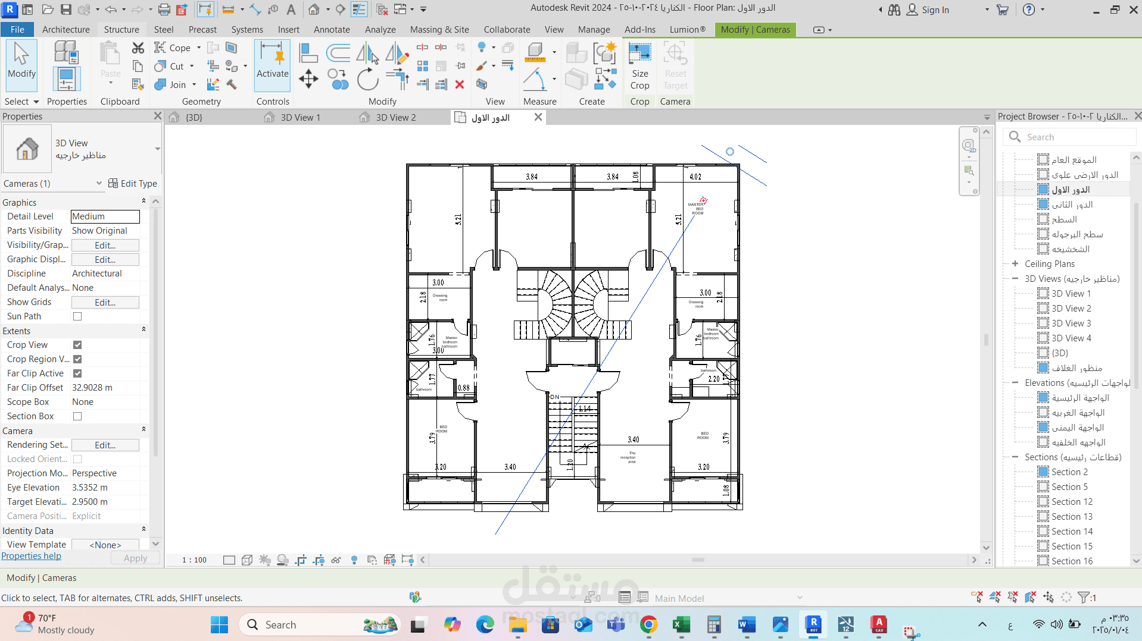Enable the Section Box checkbox

point(77,416)
